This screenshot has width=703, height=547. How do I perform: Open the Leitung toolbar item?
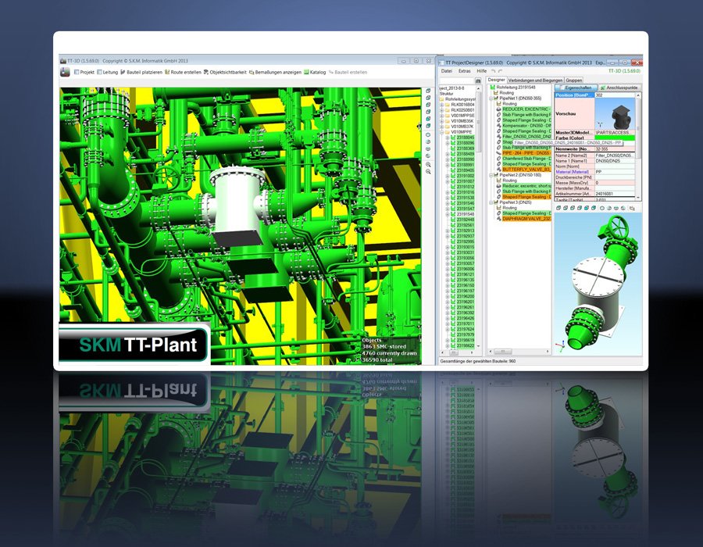(108, 72)
